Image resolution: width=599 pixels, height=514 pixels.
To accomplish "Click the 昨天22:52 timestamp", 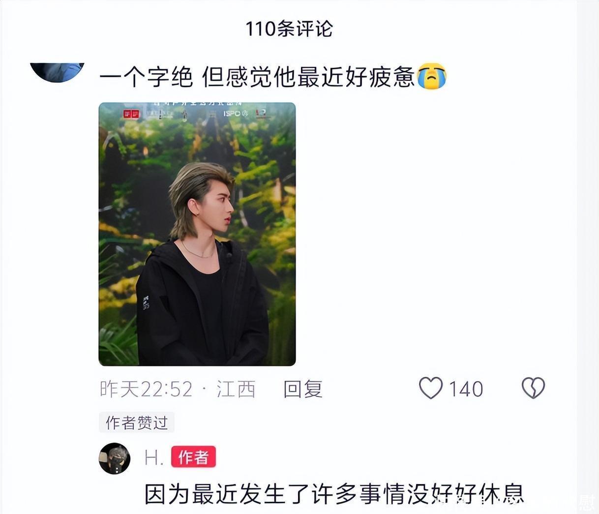I will click(146, 389).
